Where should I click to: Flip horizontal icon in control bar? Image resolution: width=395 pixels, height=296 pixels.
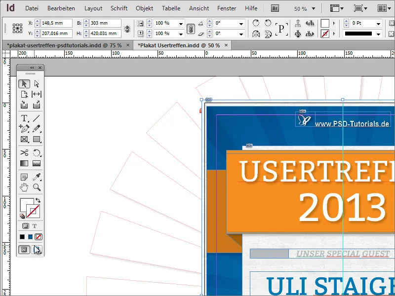(x=256, y=34)
